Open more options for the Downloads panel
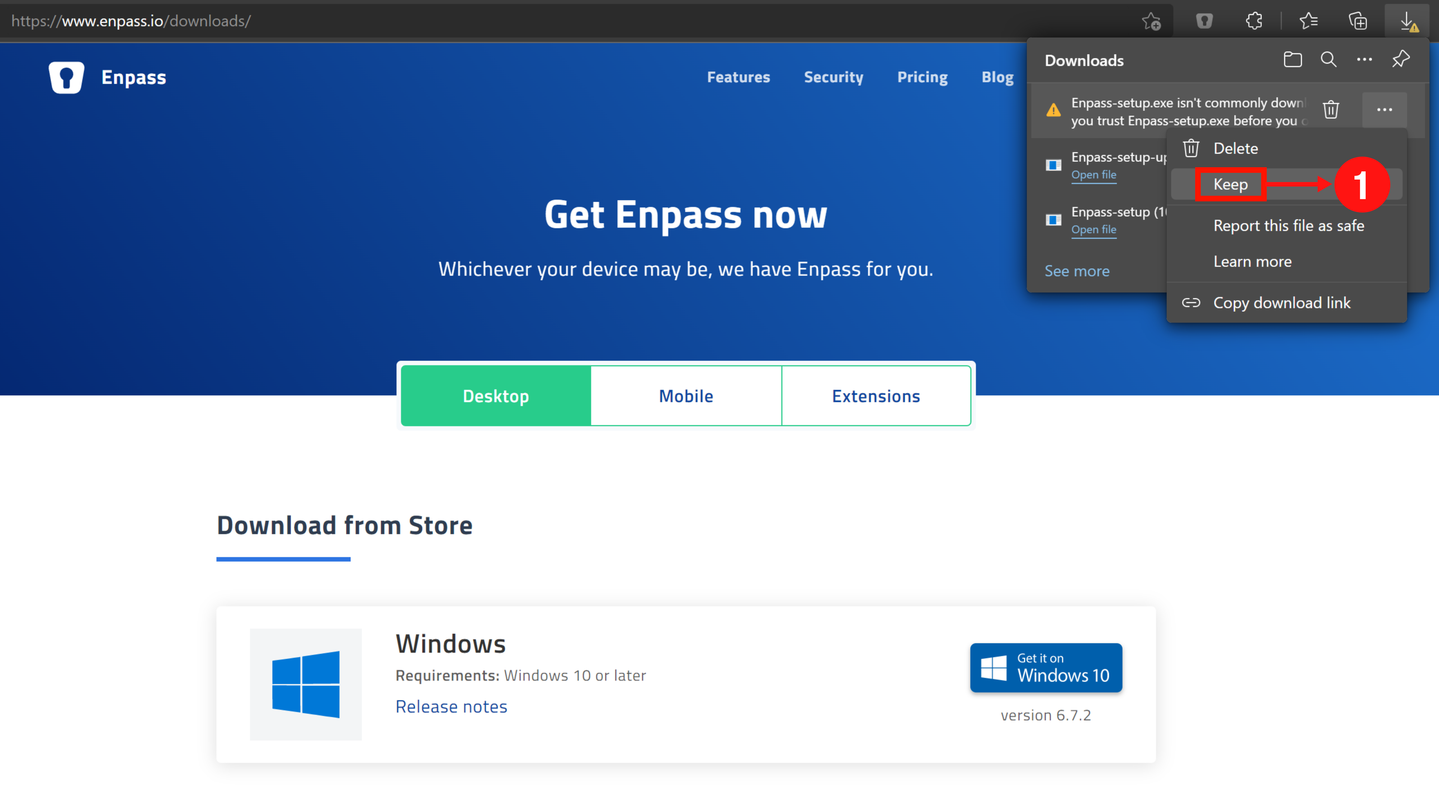1439x811 pixels. [1365, 59]
